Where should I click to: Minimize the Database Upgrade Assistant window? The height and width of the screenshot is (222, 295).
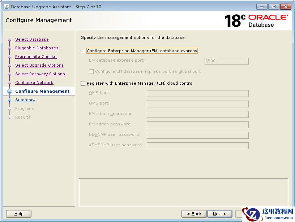[x=262, y=7]
